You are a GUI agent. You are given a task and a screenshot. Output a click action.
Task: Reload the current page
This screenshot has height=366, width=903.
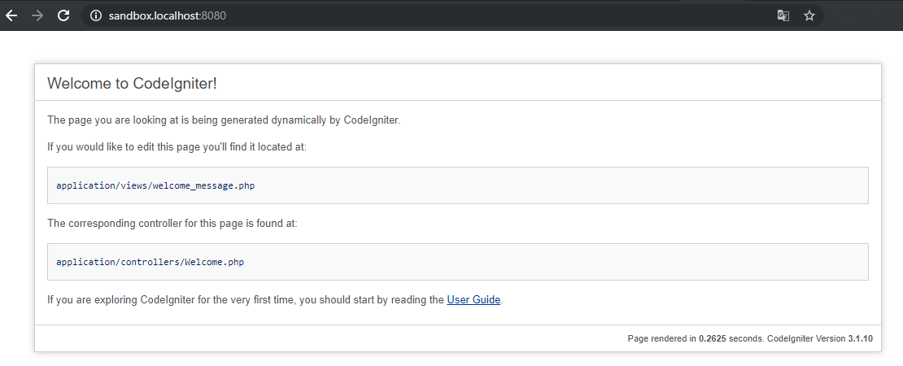pos(63,15)
